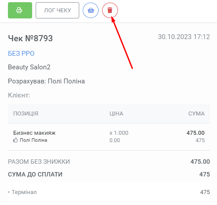Screen dimensions: 217x205
Task: Click the x 1.000 quantity value
Action: 119,133
